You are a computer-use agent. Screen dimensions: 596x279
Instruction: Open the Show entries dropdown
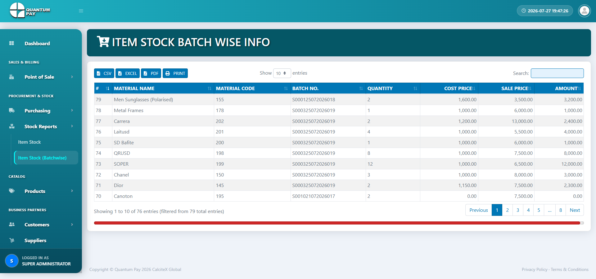click(x=282, y=73)
